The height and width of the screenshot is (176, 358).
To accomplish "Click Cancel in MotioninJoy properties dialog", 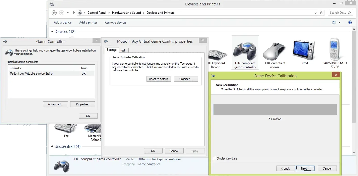I will (x=174, y=151).
